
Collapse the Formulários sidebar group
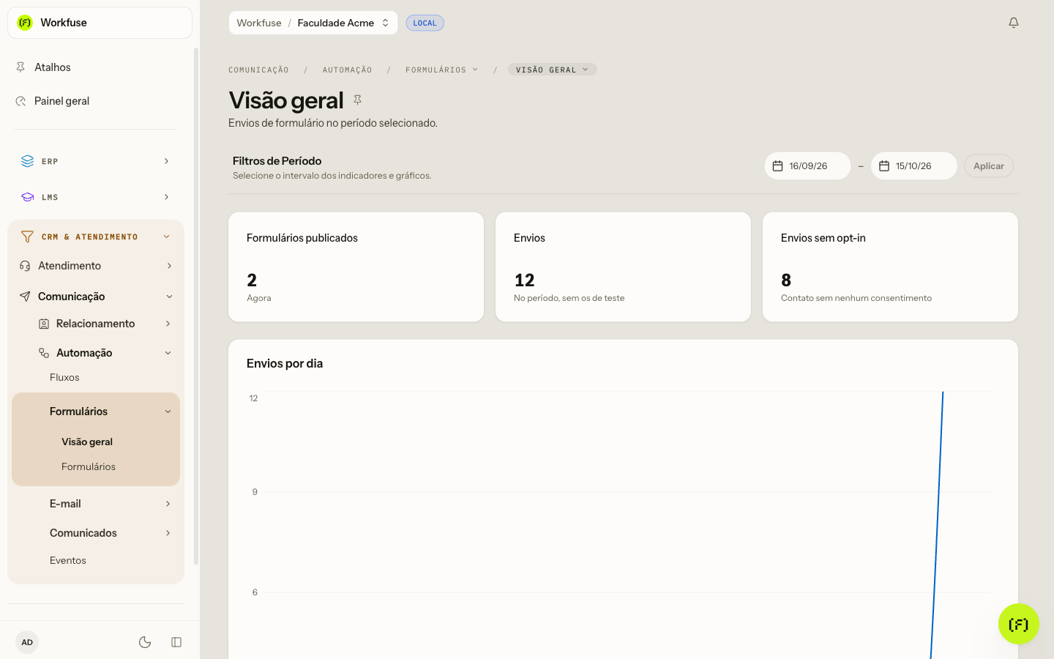tap(168, 412)
